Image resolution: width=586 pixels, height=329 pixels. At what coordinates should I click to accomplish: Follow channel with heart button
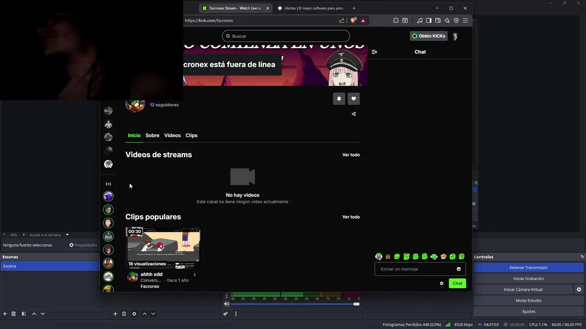[x=353, y=98]
